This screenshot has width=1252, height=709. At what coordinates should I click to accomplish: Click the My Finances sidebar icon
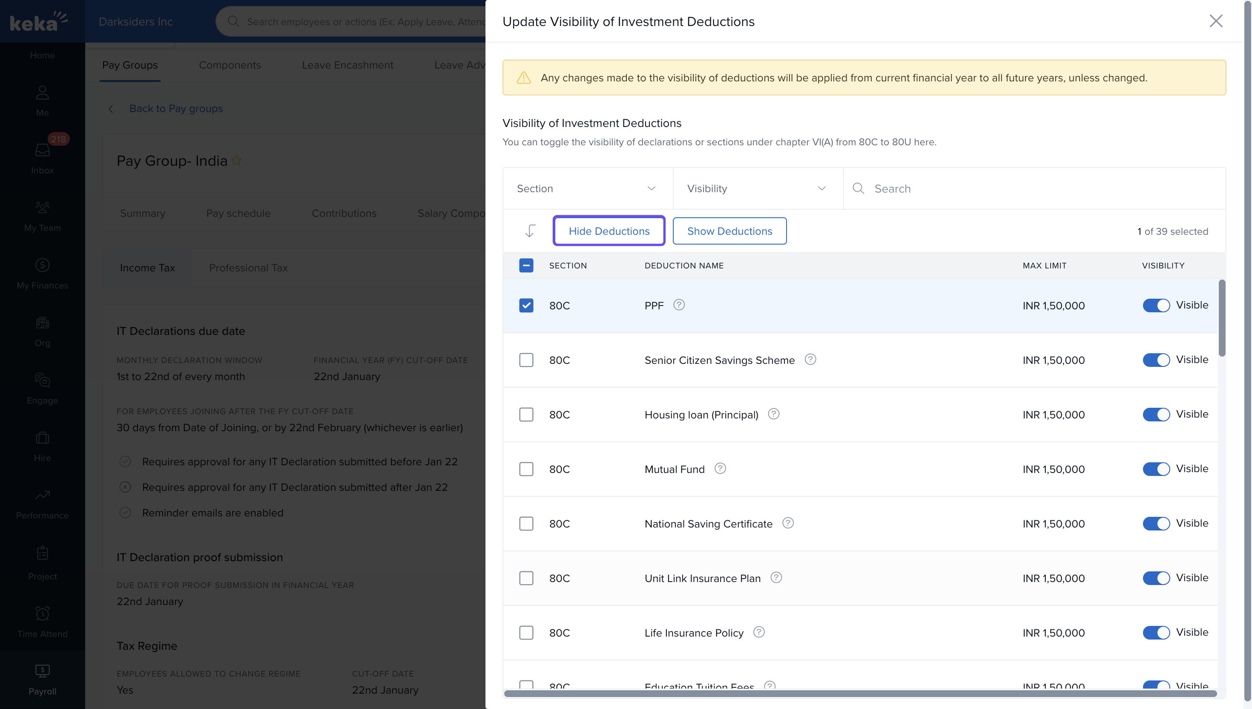(x=42, y=265)
